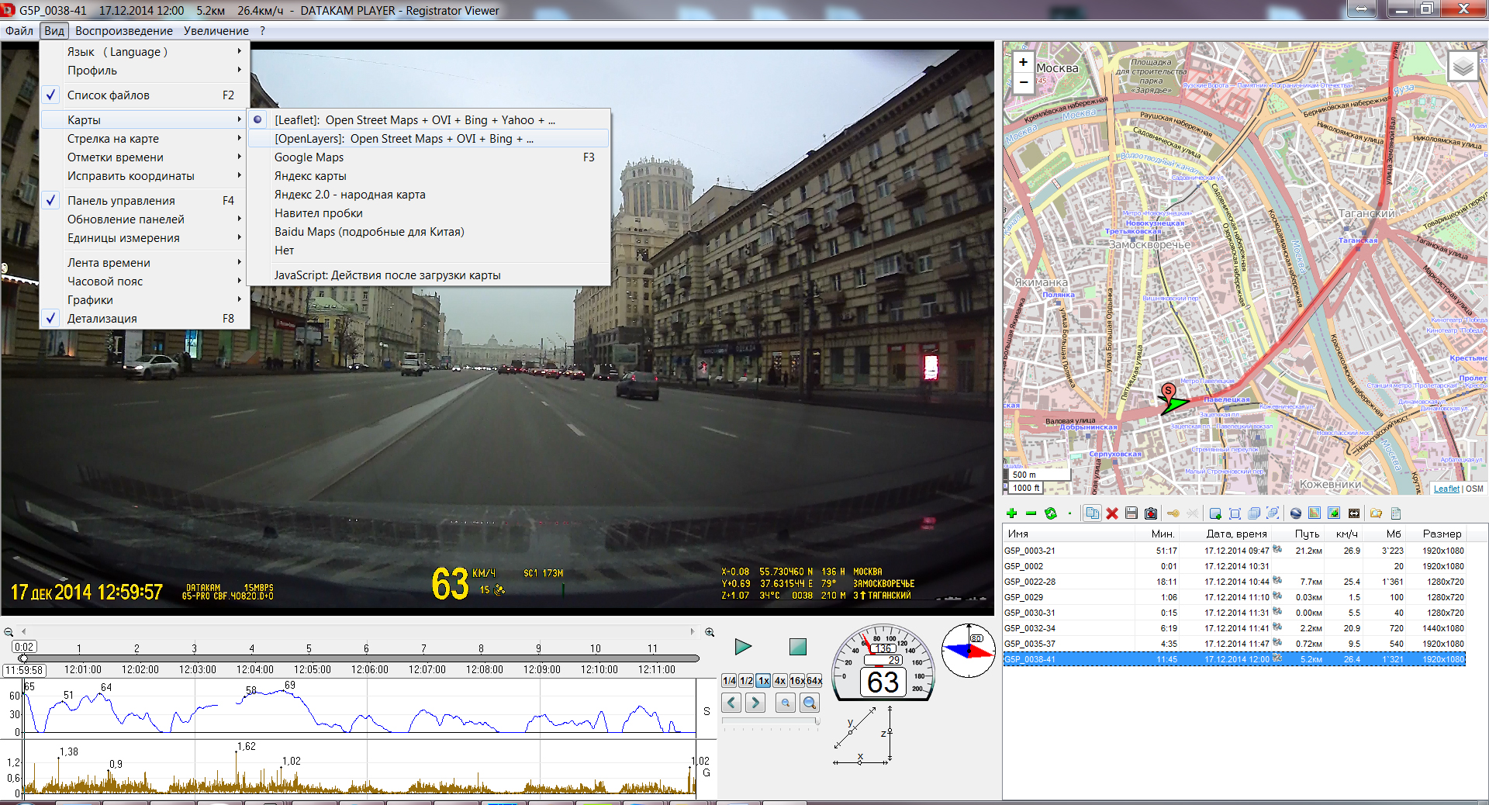Click the green minus remove-file icon

pyautogui.click(x=1031, y=513)
